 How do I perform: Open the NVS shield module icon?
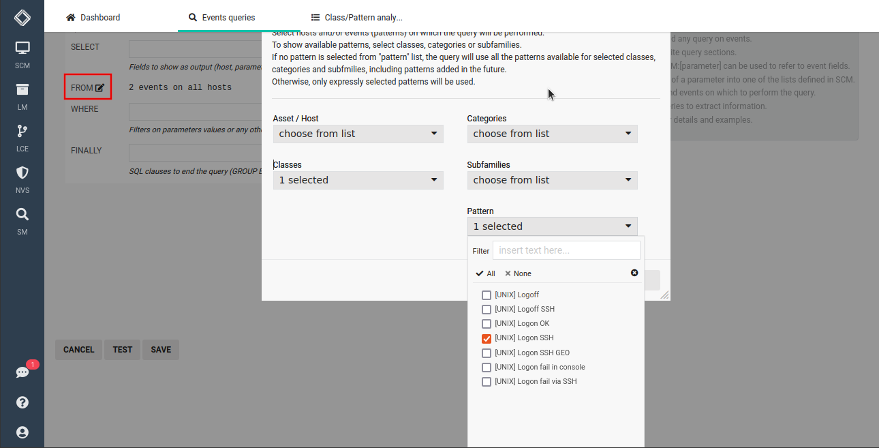point(22,173)
